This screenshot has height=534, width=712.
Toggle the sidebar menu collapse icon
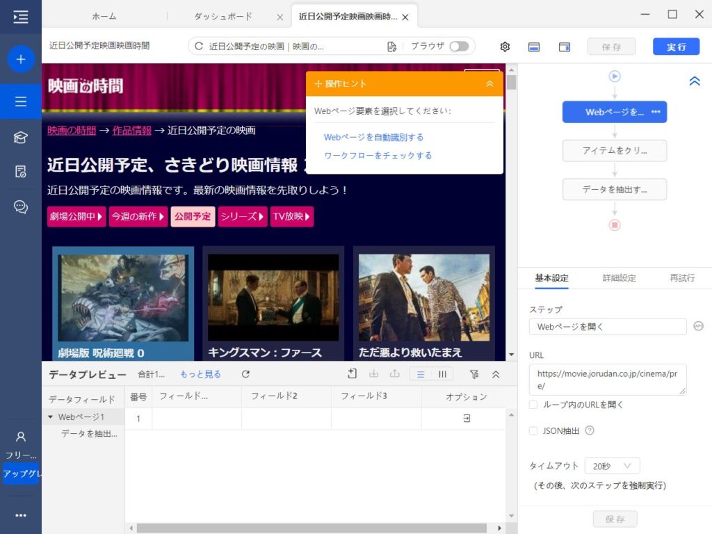(x=20, y=17)
